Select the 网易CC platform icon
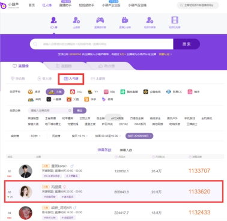The image size is (227, 221). tap(169, 92)
